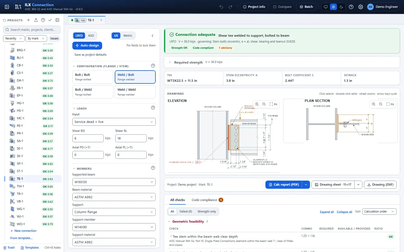Open Calc report options arrow
The width and height of the screenshot is (404, 252).
pyautogui.click(x=306, y=185)
